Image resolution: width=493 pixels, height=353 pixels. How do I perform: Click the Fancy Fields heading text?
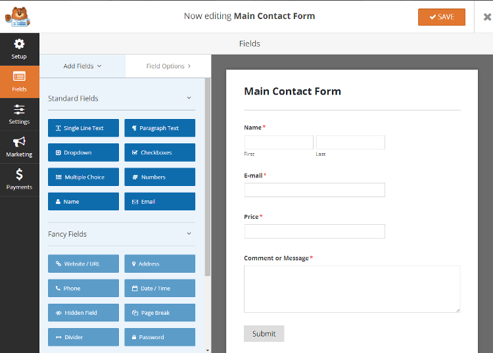[x=67, y=234]
